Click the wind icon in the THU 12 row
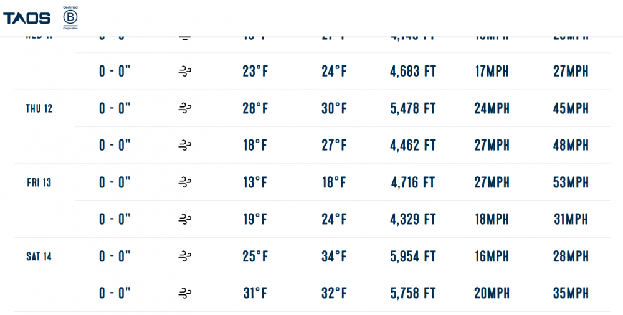This screenshot has width=623, height=315. 184,108
